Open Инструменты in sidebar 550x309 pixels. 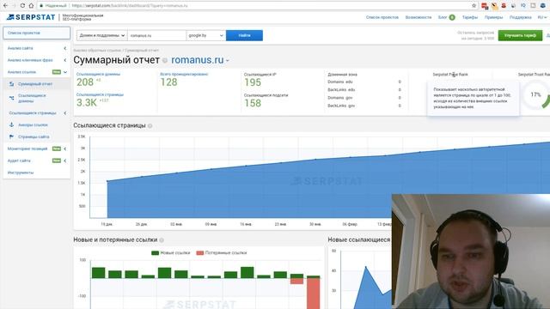[x=21, y=173]
